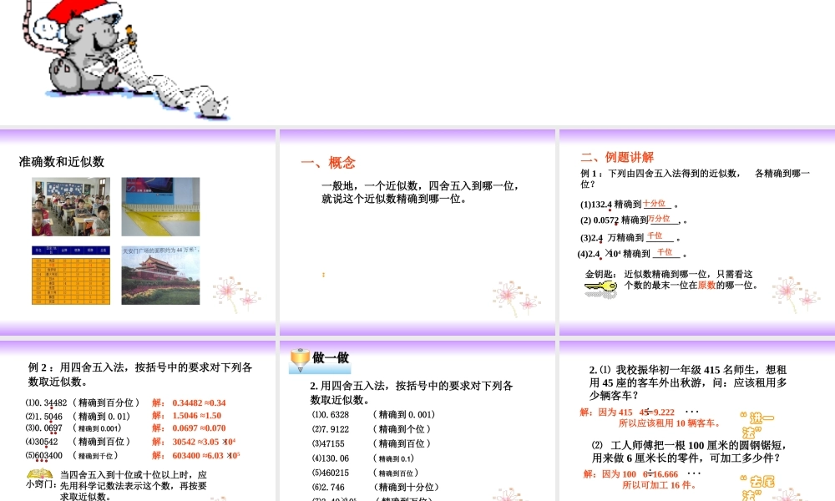
Task: Click the steel rod problem about 100 厘米
Action: click(690, 452)
